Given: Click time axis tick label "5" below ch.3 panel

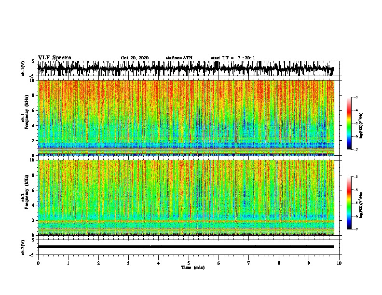Looking at the screenshot, I should pos(189,263).
